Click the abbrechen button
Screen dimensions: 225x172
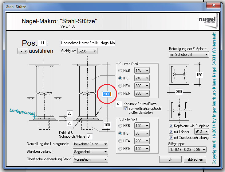(195, 159)
